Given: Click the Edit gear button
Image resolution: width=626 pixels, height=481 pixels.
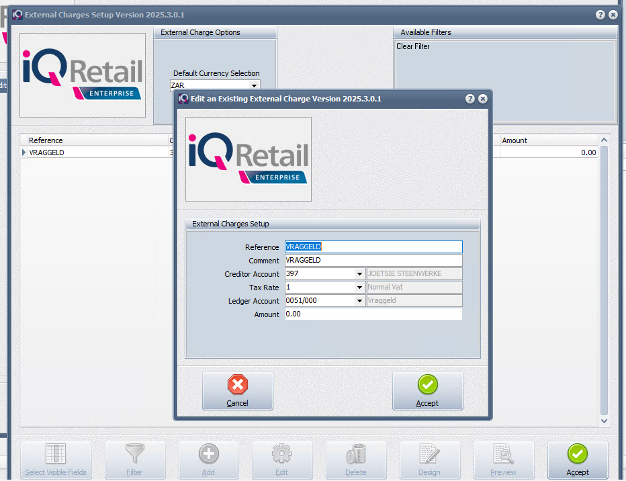Looking at the screenshot, I should [282, 460].
